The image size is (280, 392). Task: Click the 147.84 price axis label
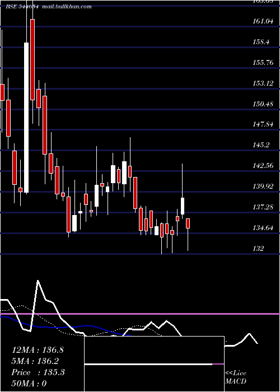click(x=263, y=124)
